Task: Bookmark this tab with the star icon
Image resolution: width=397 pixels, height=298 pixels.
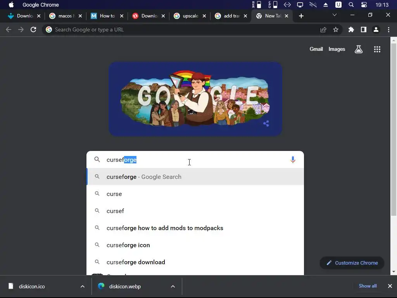Action: click(x=336, y=29)
